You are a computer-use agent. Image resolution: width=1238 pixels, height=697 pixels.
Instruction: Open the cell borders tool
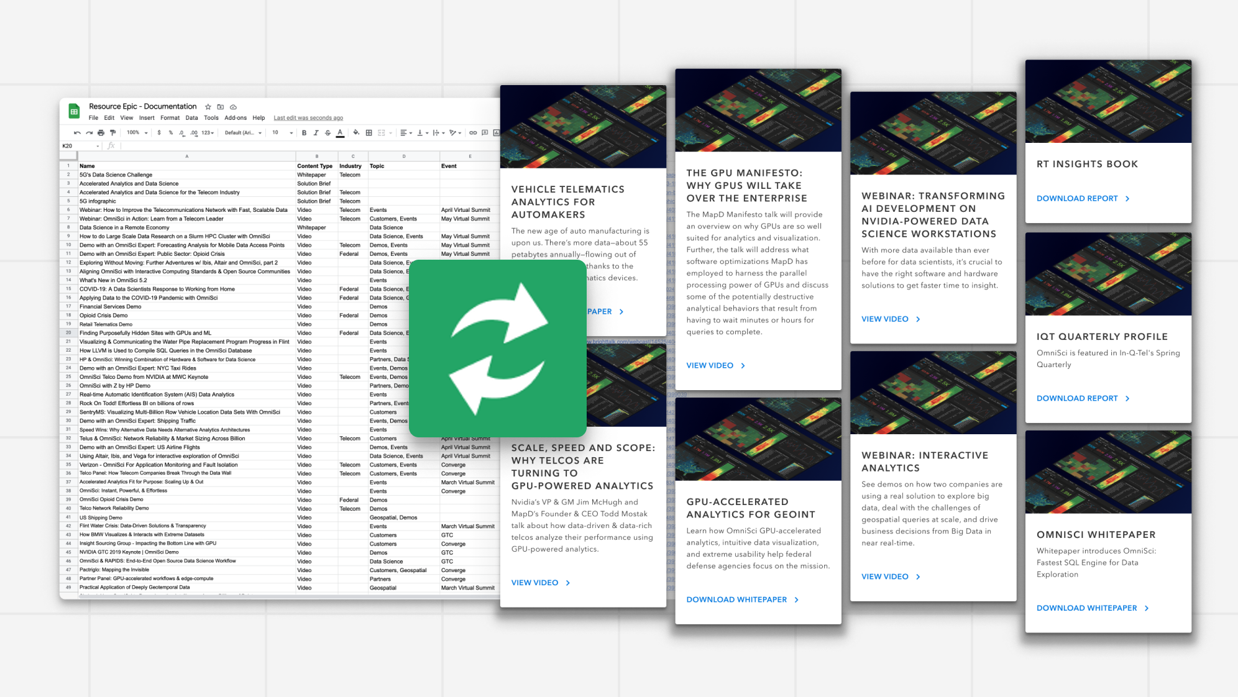pos(369,132)
